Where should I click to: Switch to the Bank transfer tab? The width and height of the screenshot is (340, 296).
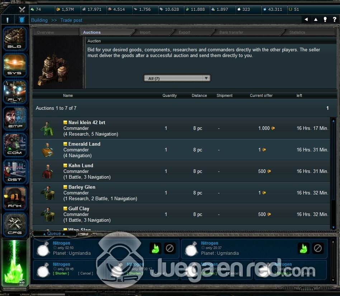pos(231,32)
